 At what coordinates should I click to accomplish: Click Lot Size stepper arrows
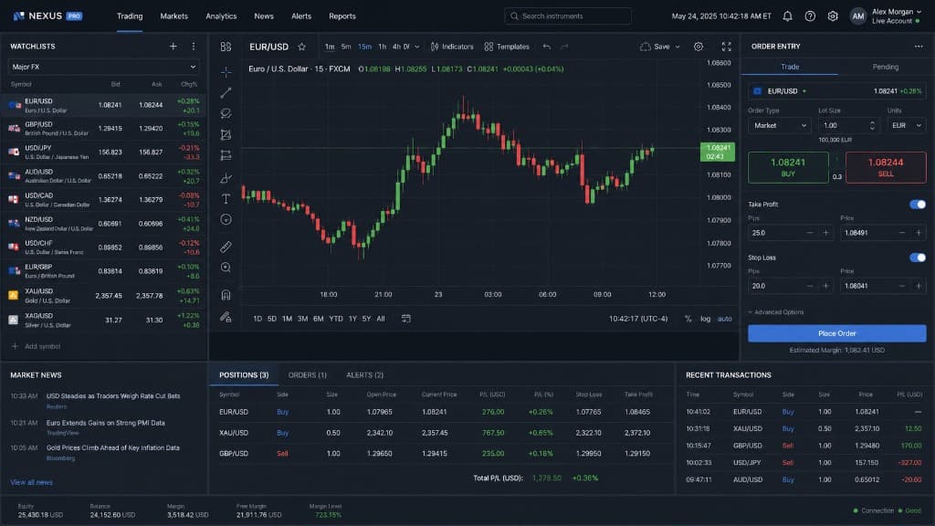pyautogui.click(x=872, y=125)
